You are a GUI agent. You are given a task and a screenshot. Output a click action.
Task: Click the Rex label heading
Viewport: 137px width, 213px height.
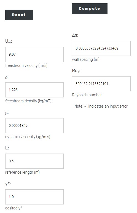(x=76, y=71)
